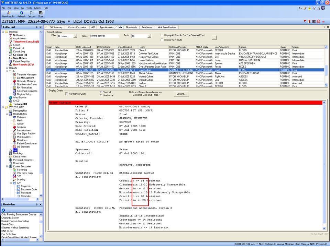Open the Questionnaire Setup tool
This screenshot has height=247, width=330.
(27, 84)
